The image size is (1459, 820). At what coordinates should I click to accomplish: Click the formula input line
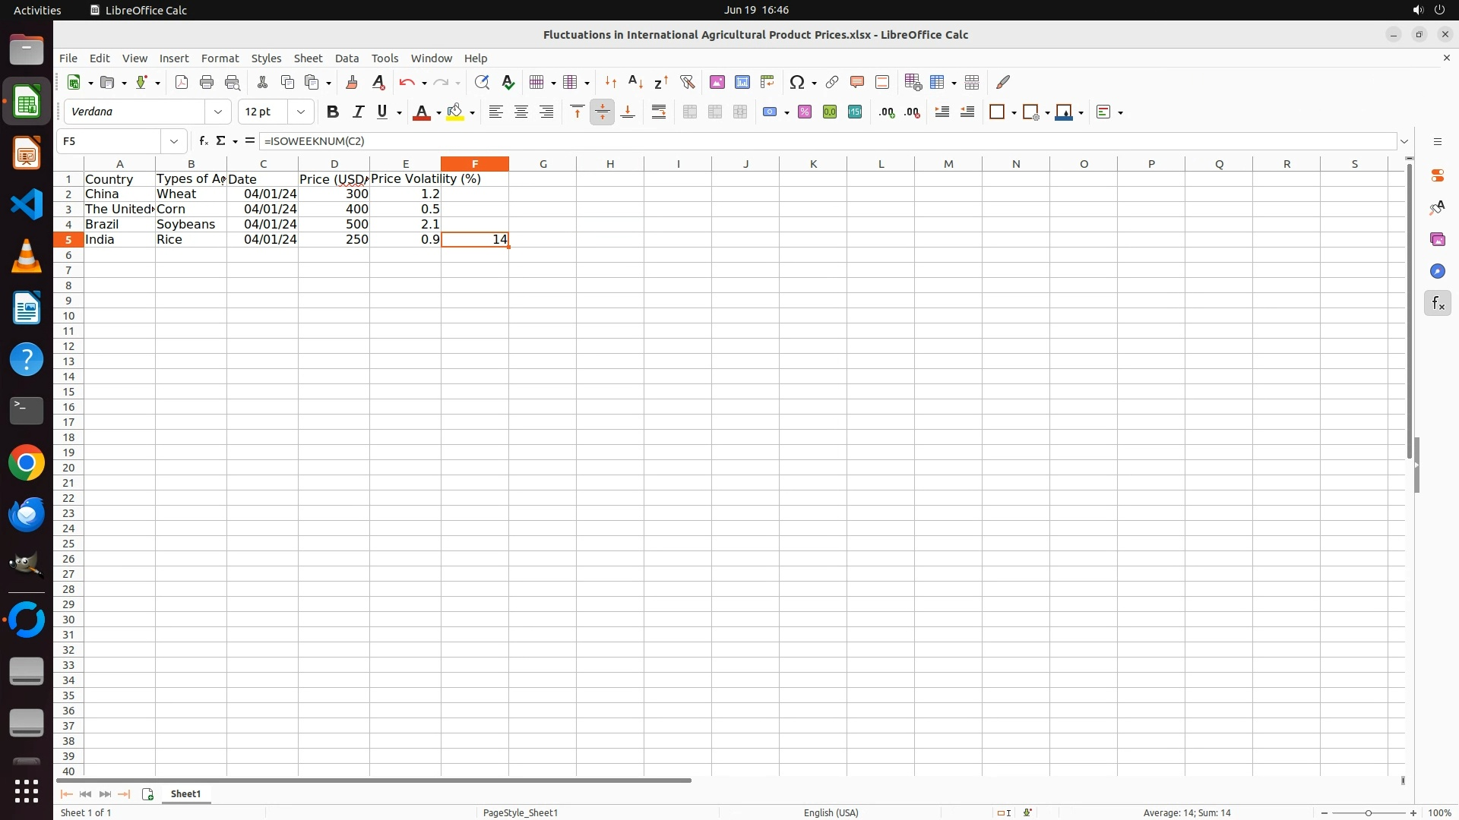tap(827, 141)
